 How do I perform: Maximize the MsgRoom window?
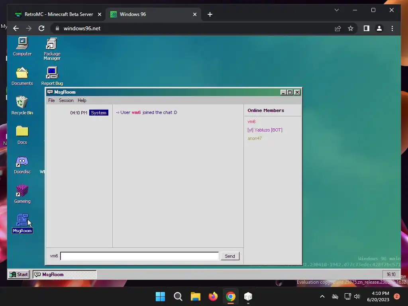(290, 92)
